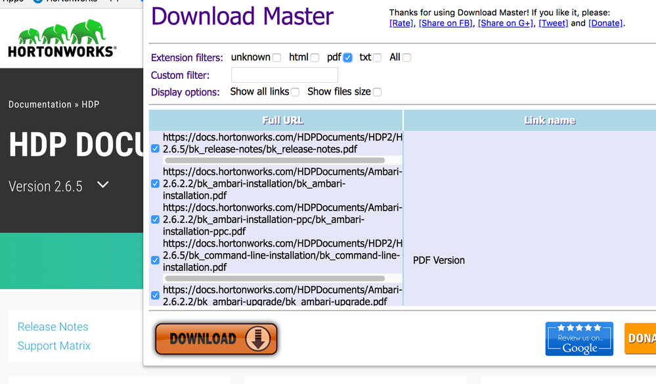The image size is (656, 384).
Task: Click the orange DOWNLOAD button
Action: 216,339
